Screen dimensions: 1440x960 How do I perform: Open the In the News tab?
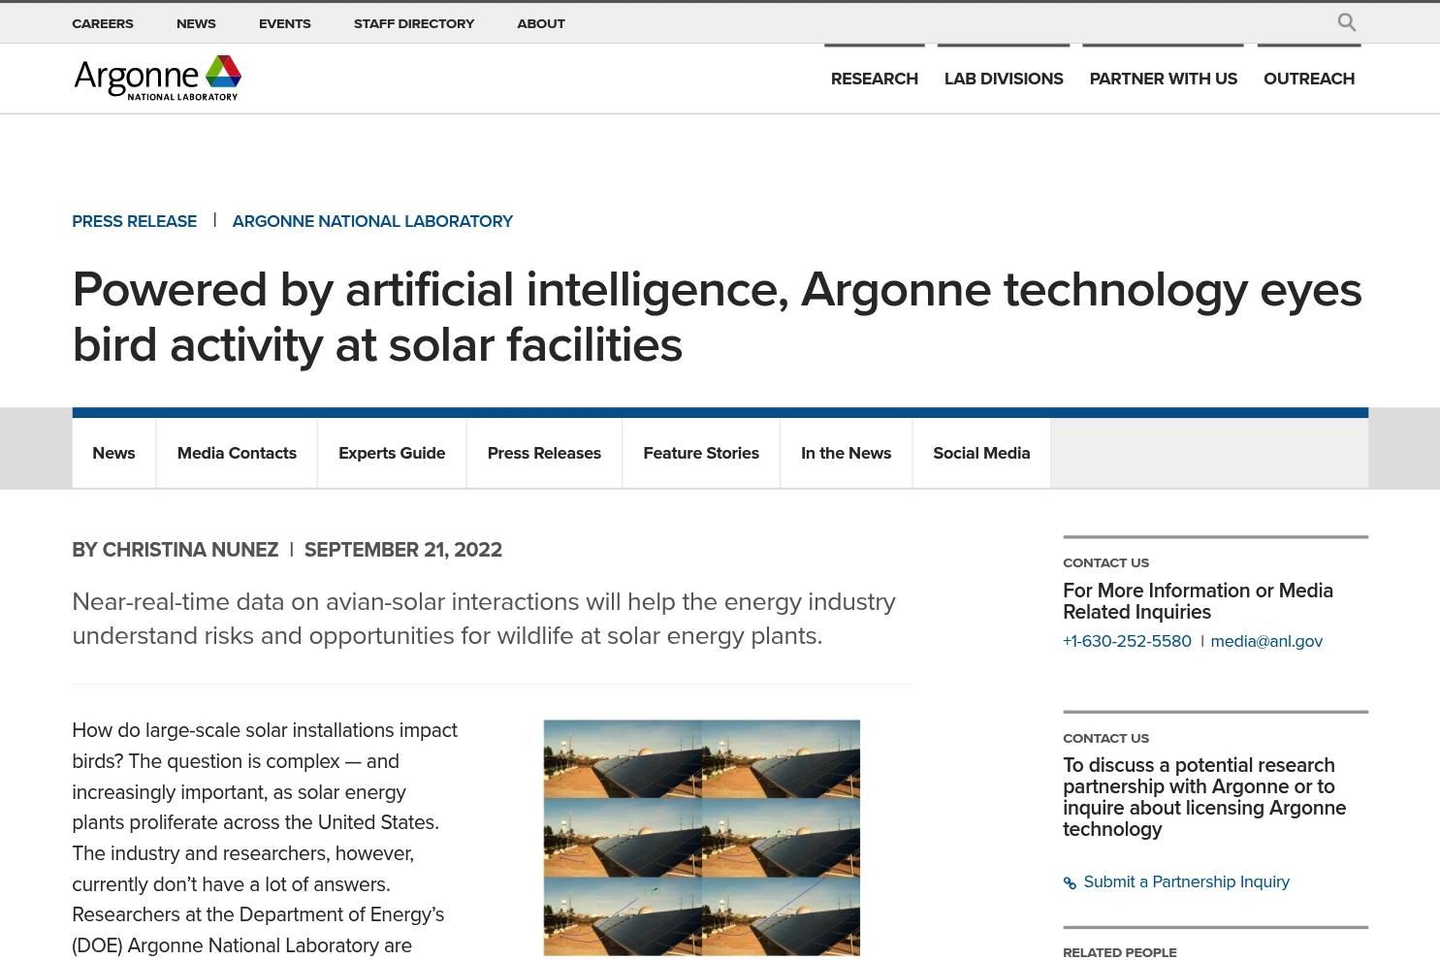846,453
